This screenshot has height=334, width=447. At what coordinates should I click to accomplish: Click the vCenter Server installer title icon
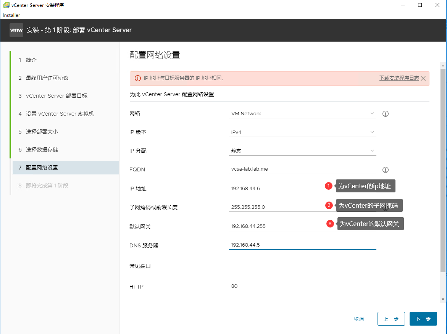point(6,5)
